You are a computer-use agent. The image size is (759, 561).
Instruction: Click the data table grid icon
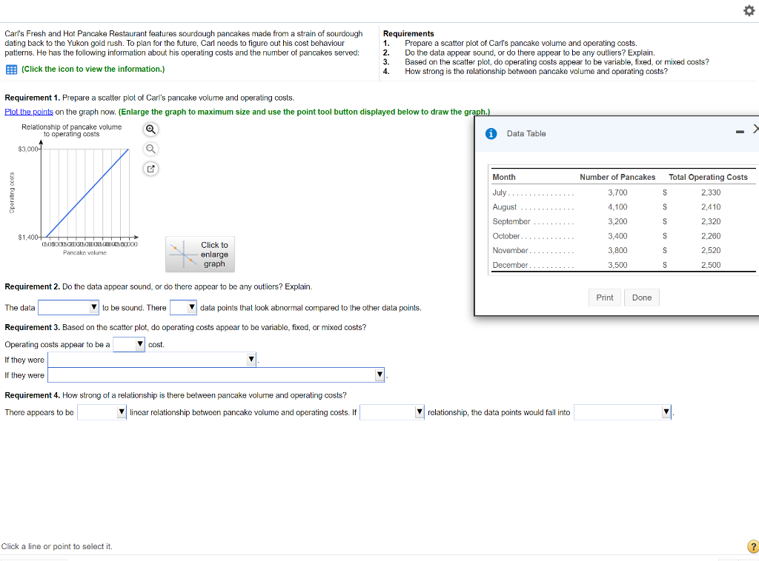[12, 70]
